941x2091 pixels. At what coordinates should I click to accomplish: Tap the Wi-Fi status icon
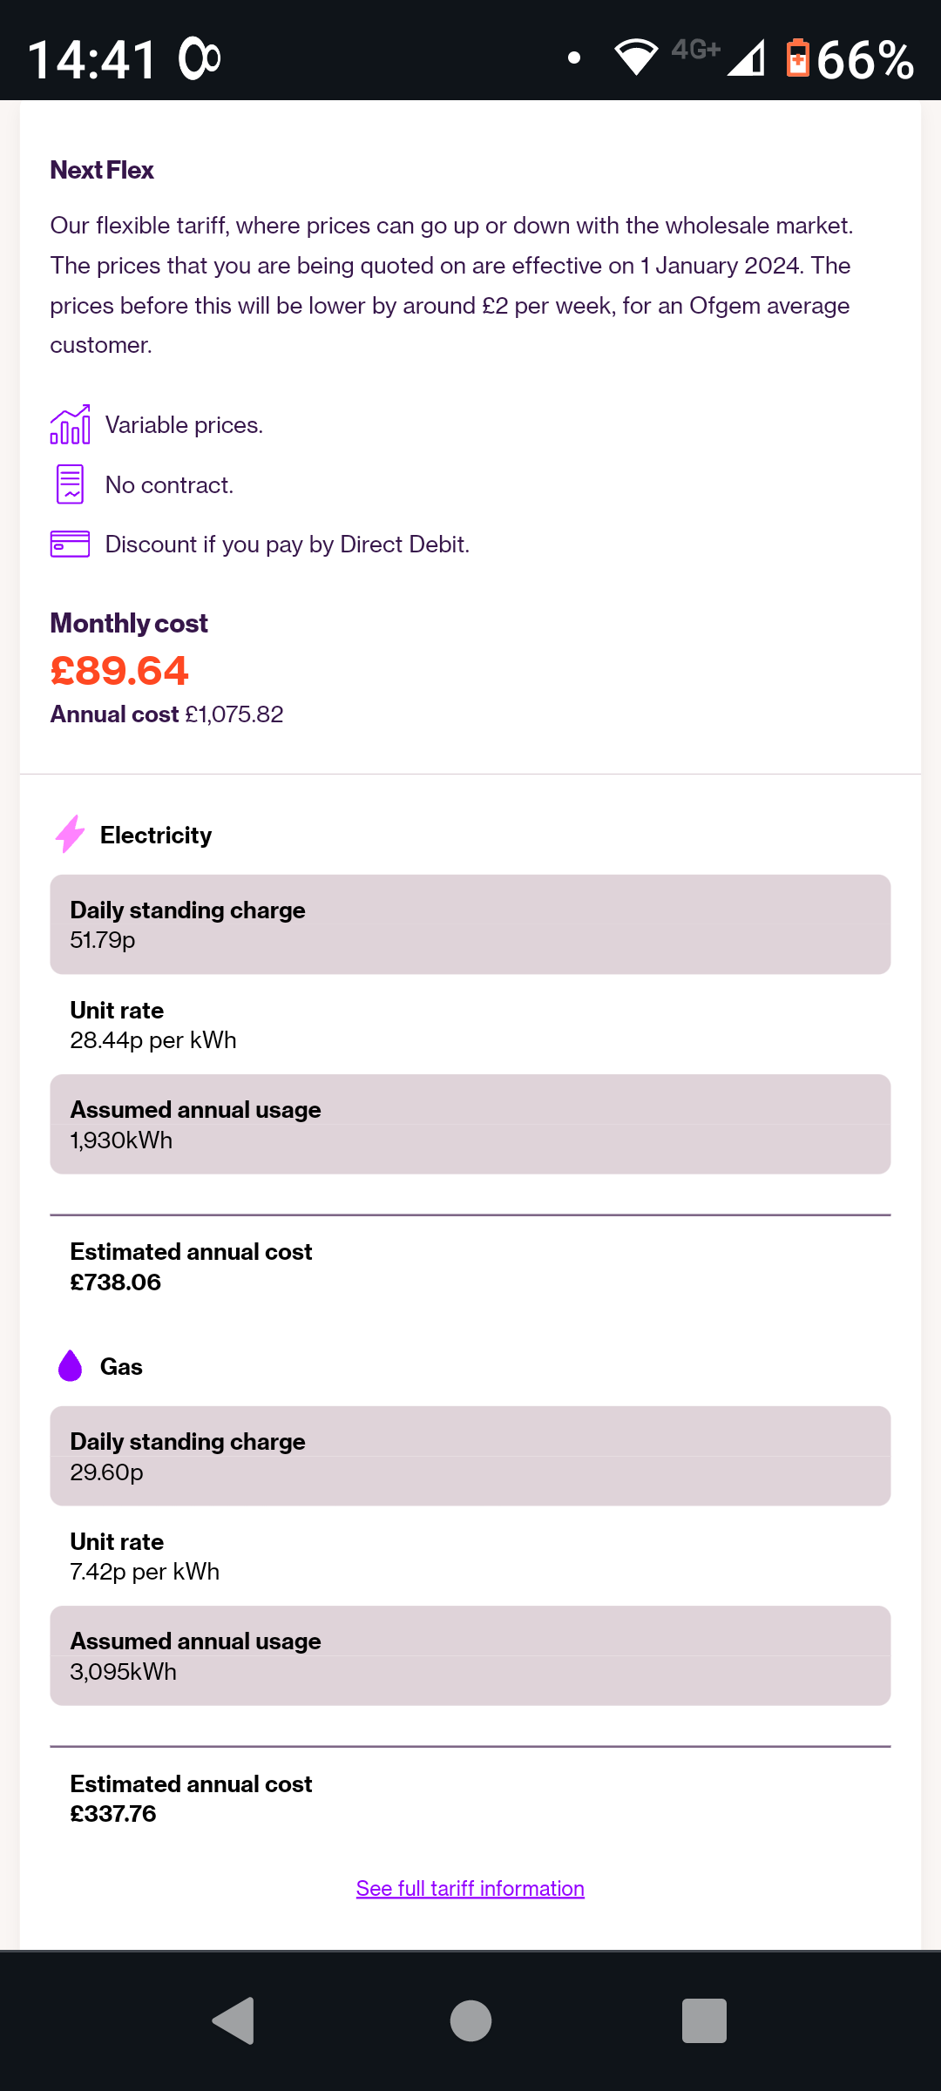pos(636,58)
